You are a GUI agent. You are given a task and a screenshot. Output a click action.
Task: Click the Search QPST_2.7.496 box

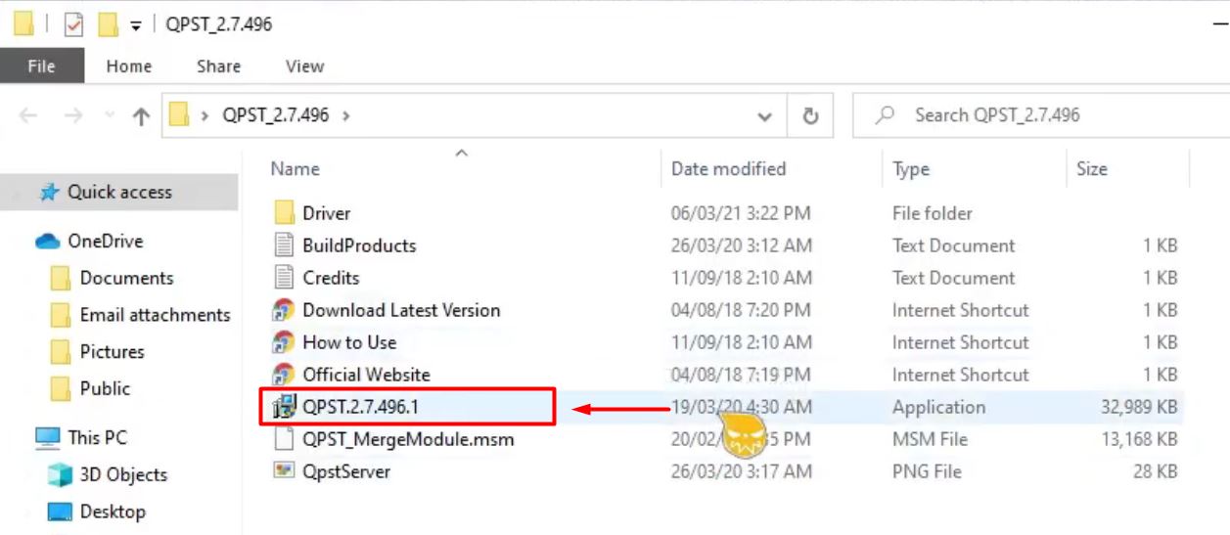pyautogui.click(x=1041, y=115)
